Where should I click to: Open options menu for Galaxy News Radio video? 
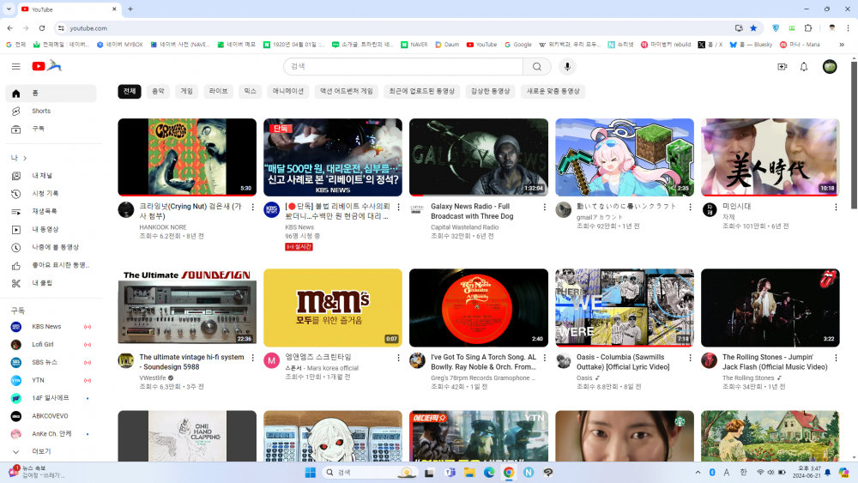coord(544,207)
